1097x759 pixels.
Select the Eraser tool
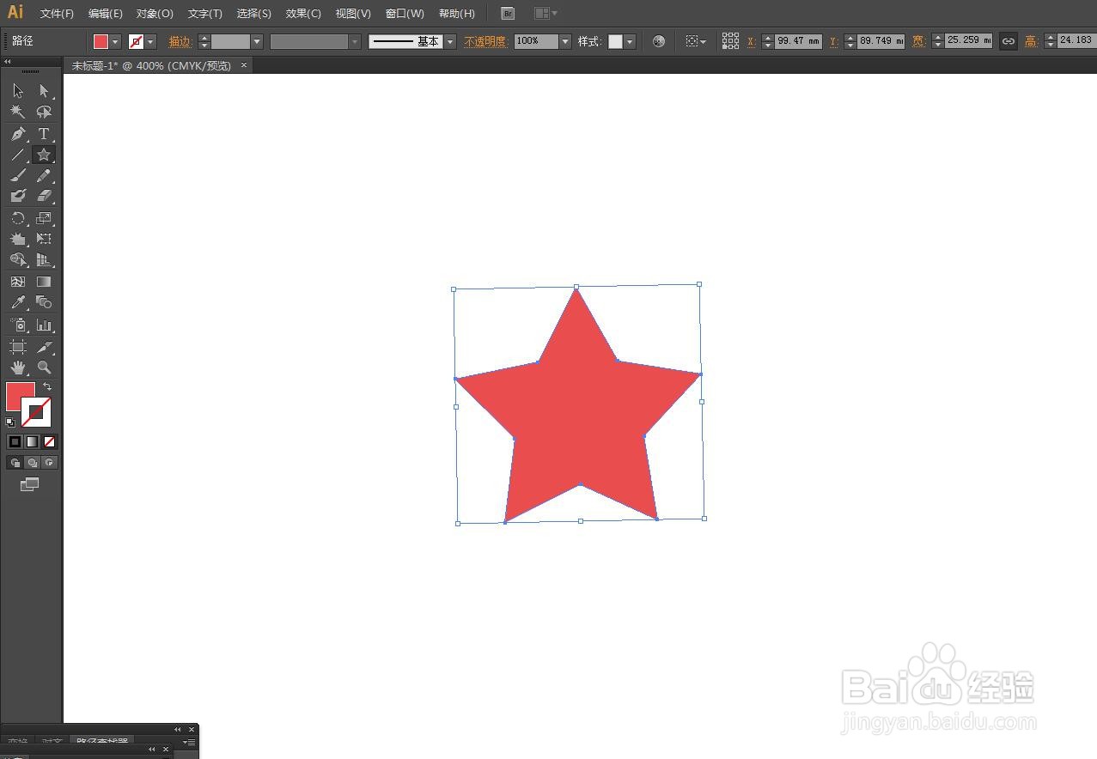point(44,197)
